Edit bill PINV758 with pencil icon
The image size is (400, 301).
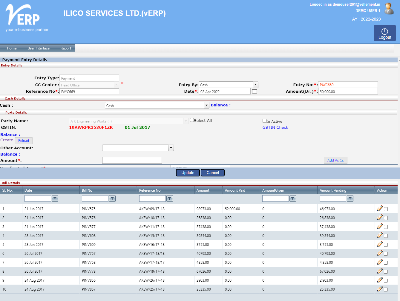coord(380,262)
